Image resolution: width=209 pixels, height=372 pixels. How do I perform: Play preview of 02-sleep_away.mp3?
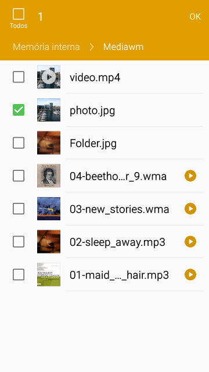(190, 242)
